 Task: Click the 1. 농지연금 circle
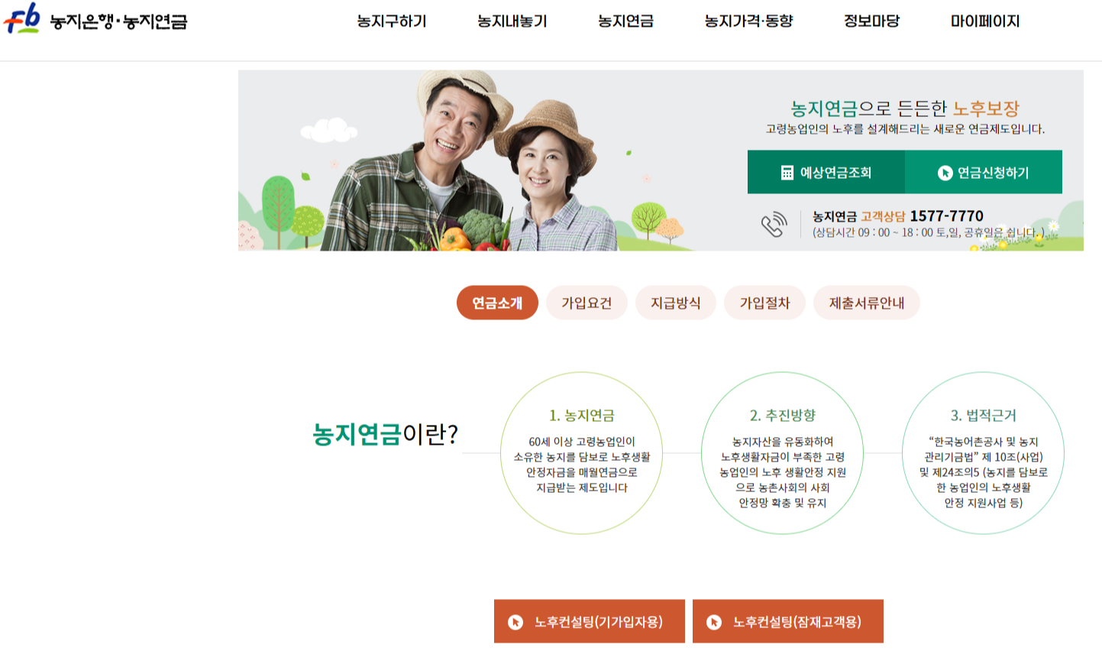[x=581, y=453]
